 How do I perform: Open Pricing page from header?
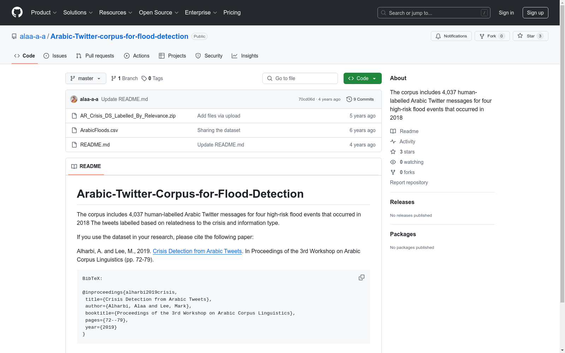pyautogui.click(x=232, y=13)
